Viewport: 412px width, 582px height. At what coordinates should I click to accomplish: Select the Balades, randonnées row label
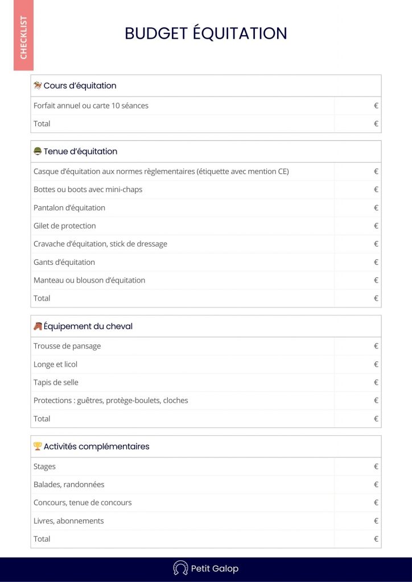[x=69, y=485]
